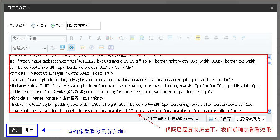The height and width of the screenshot is (140, 280).
Task: Insert a numbered list
Action: pos(161,38)
